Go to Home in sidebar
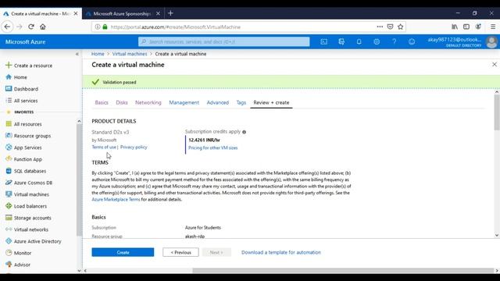Screen dimensions: 500x281 point(16,77)
